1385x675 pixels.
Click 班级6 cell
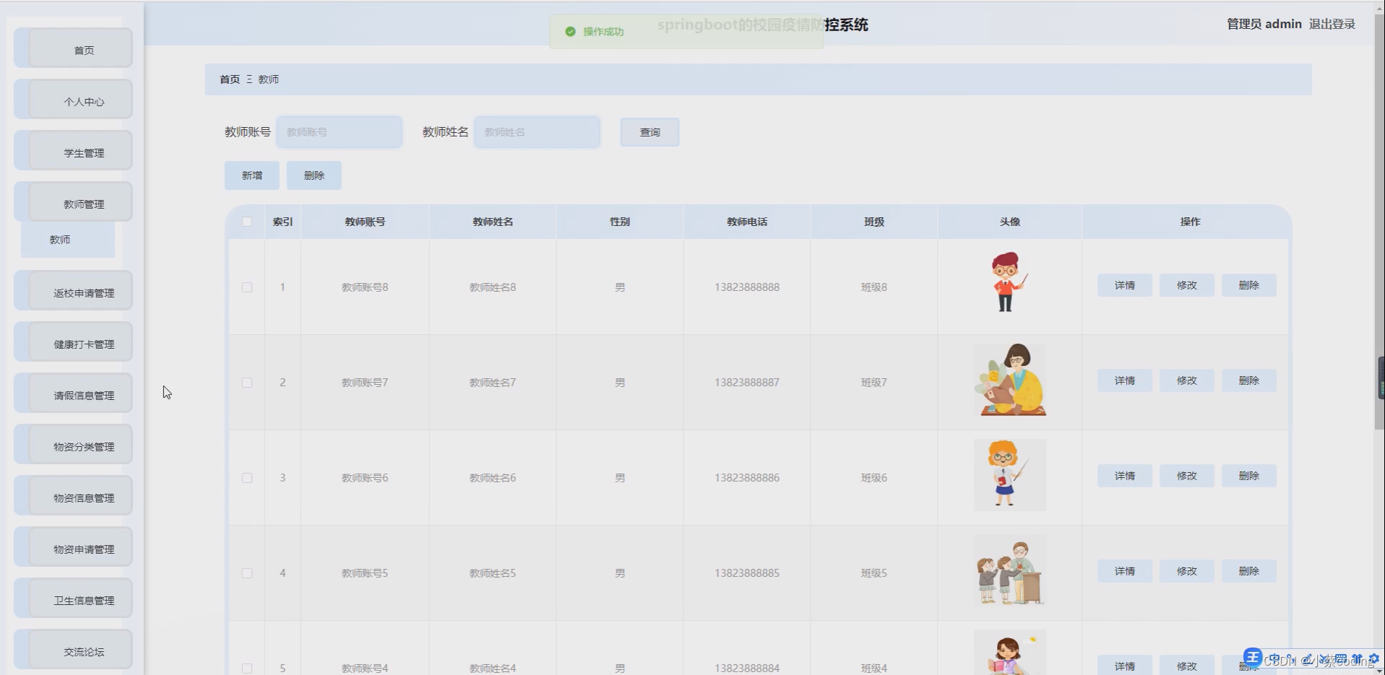(874, 478)
